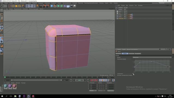This screenshot has height=98, width=174.
Task: Open the Object coordinate mode dropdown
Action: 93,91
